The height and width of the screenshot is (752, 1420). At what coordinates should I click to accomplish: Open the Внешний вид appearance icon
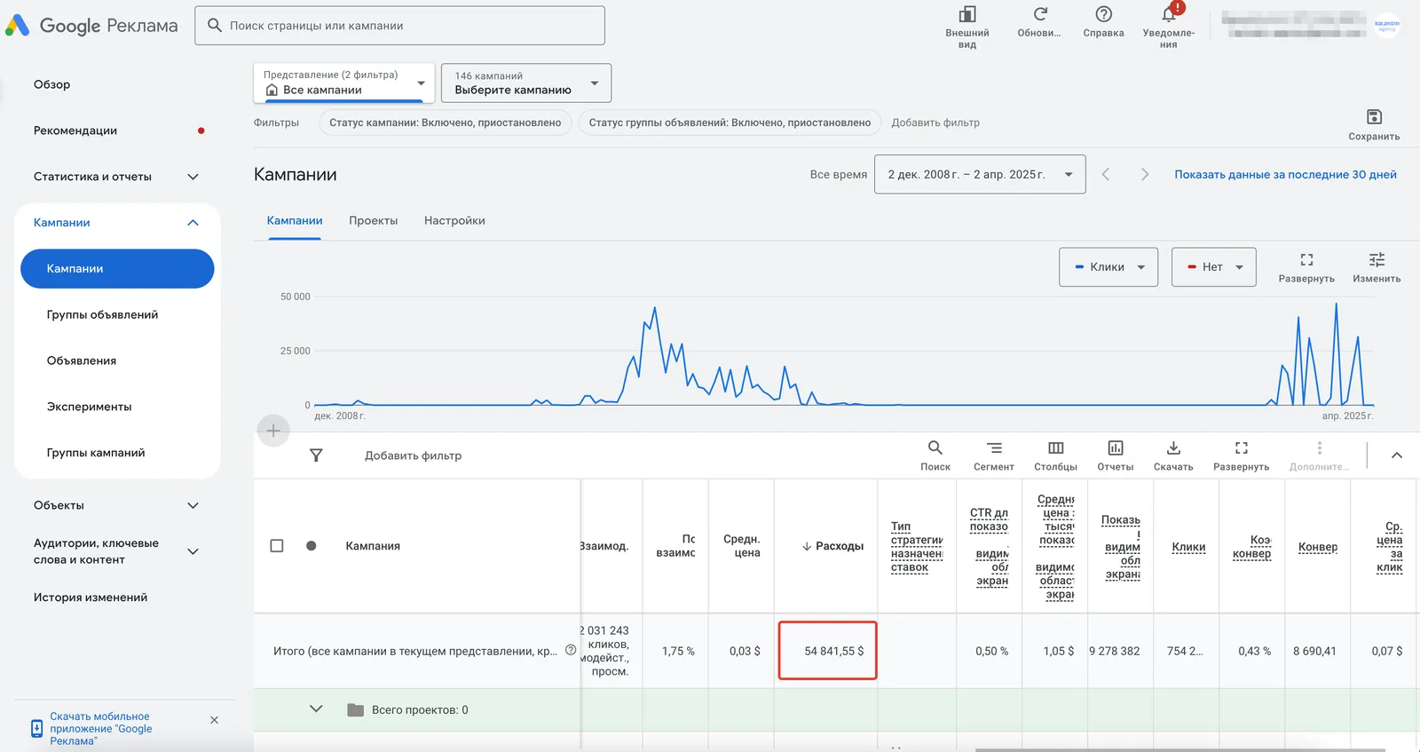[967, 14]
